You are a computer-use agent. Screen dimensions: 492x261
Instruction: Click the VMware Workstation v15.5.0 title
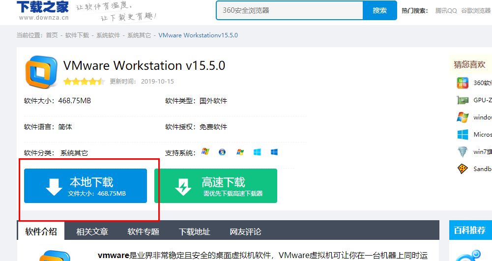pos(145,65)
